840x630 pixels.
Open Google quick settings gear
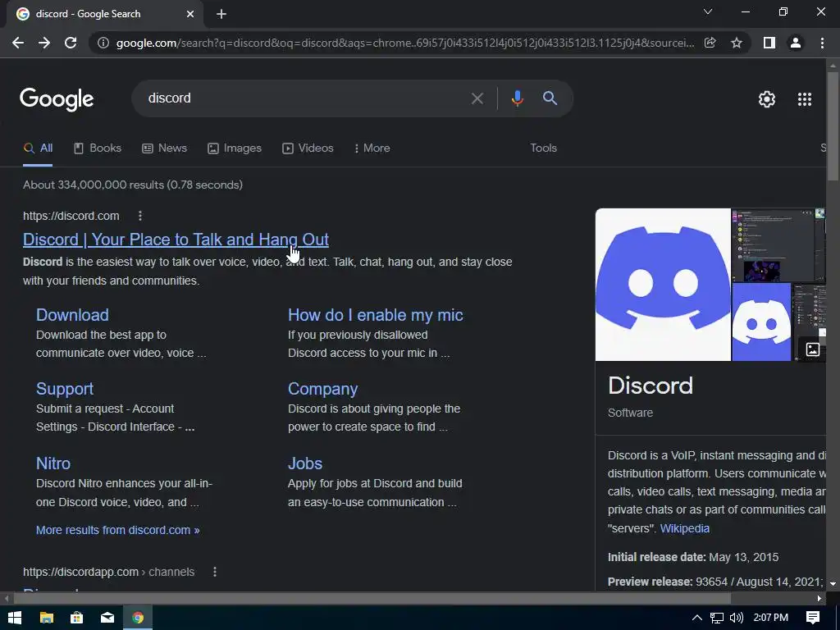coord(767,99)
